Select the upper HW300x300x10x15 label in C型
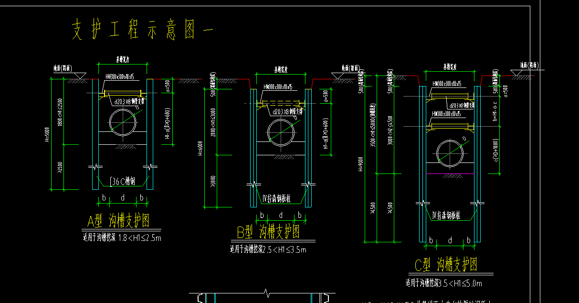 tap(447, 83)
